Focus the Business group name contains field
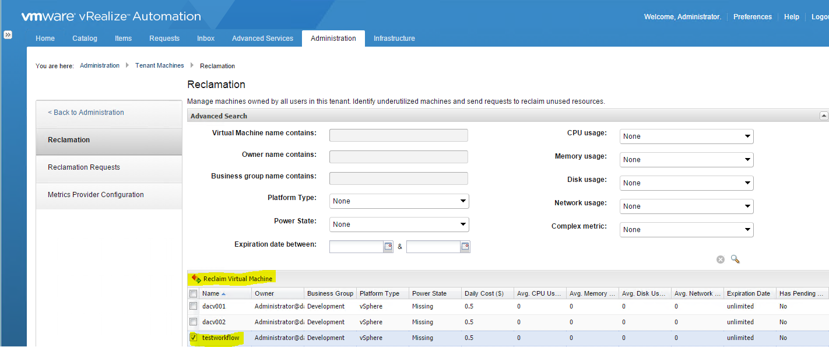The width and height of the screenshot is (829, 347). 399,178
